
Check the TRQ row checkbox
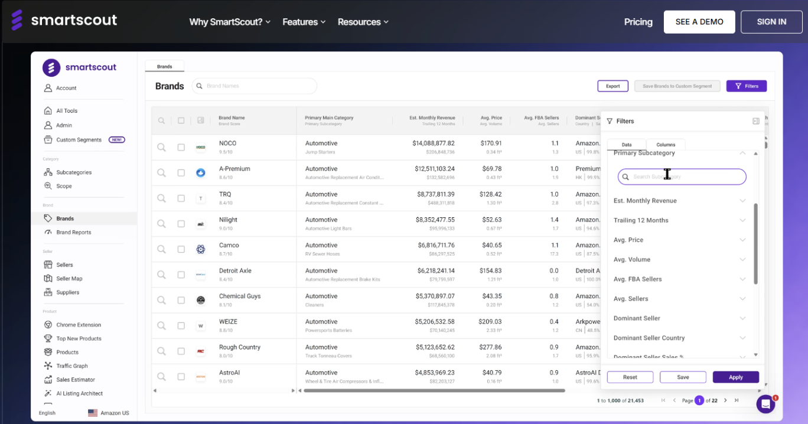point(181,198)
